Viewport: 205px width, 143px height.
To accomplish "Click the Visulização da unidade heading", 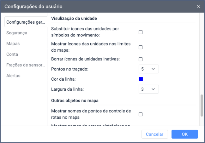I will pyautogui.click(x=74, y=18).
